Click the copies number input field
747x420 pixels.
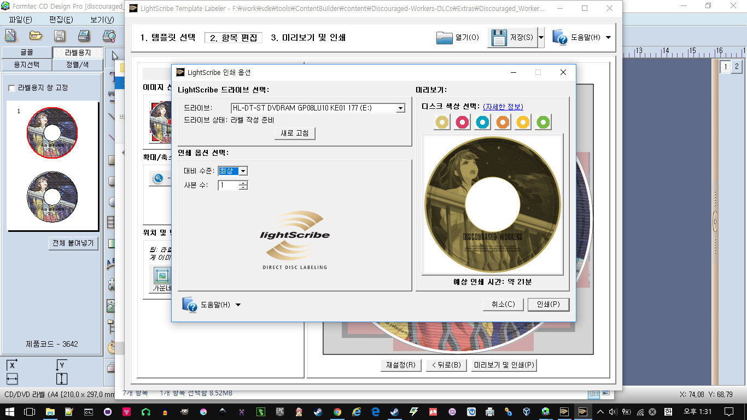(229, 185)
